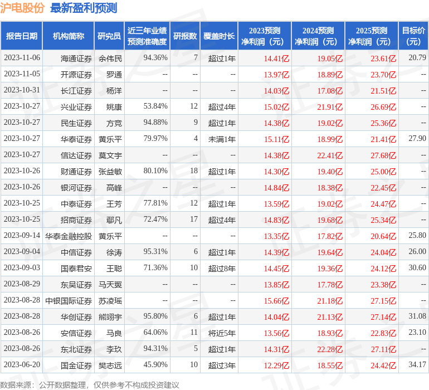
Task: Click the 95.31% accuracy value
Action: (x=155, y=251)
